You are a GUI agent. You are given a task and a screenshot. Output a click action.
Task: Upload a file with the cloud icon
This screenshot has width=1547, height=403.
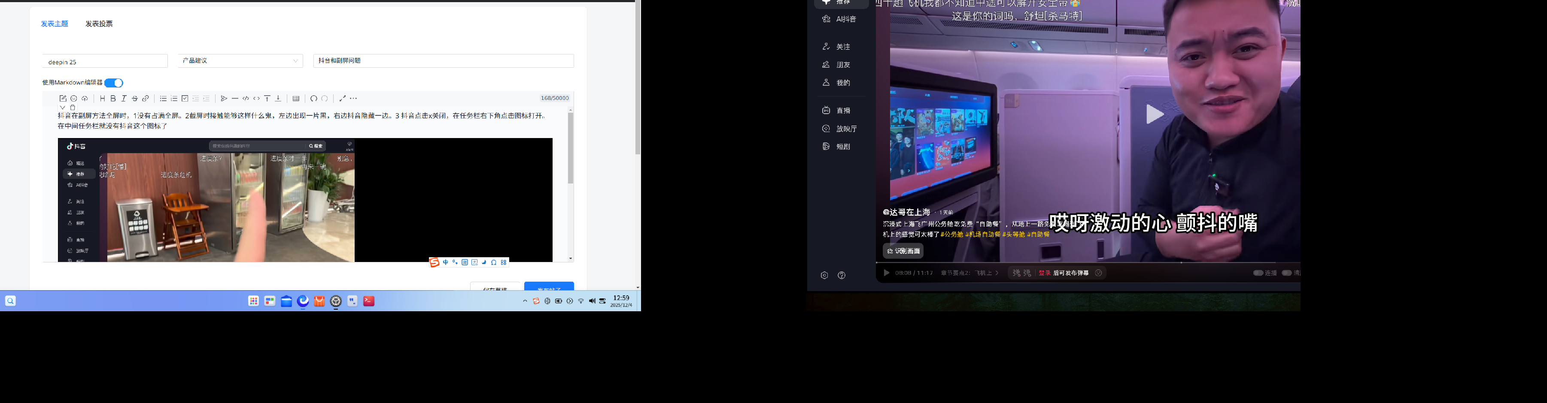pyautogui.click(x=85, y=98)
